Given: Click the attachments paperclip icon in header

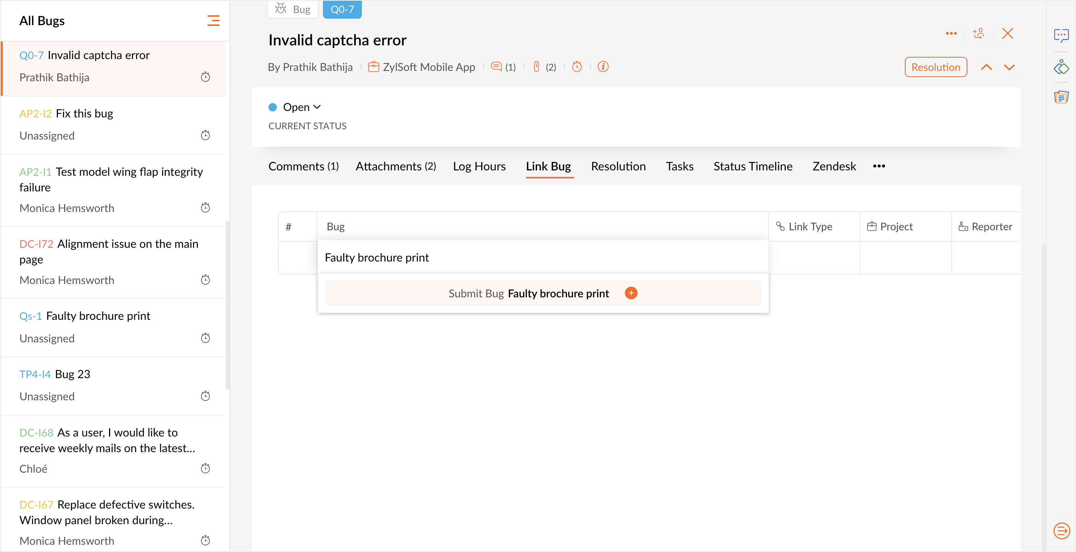Looking at the screenshot, I should [537, 67].
